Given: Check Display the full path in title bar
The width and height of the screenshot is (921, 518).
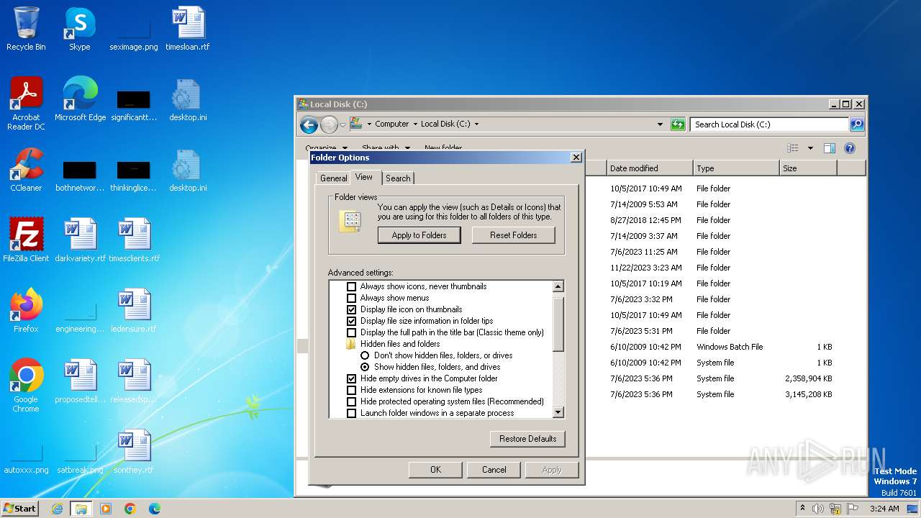Looking at the screenshot, I should click(351, 332).
